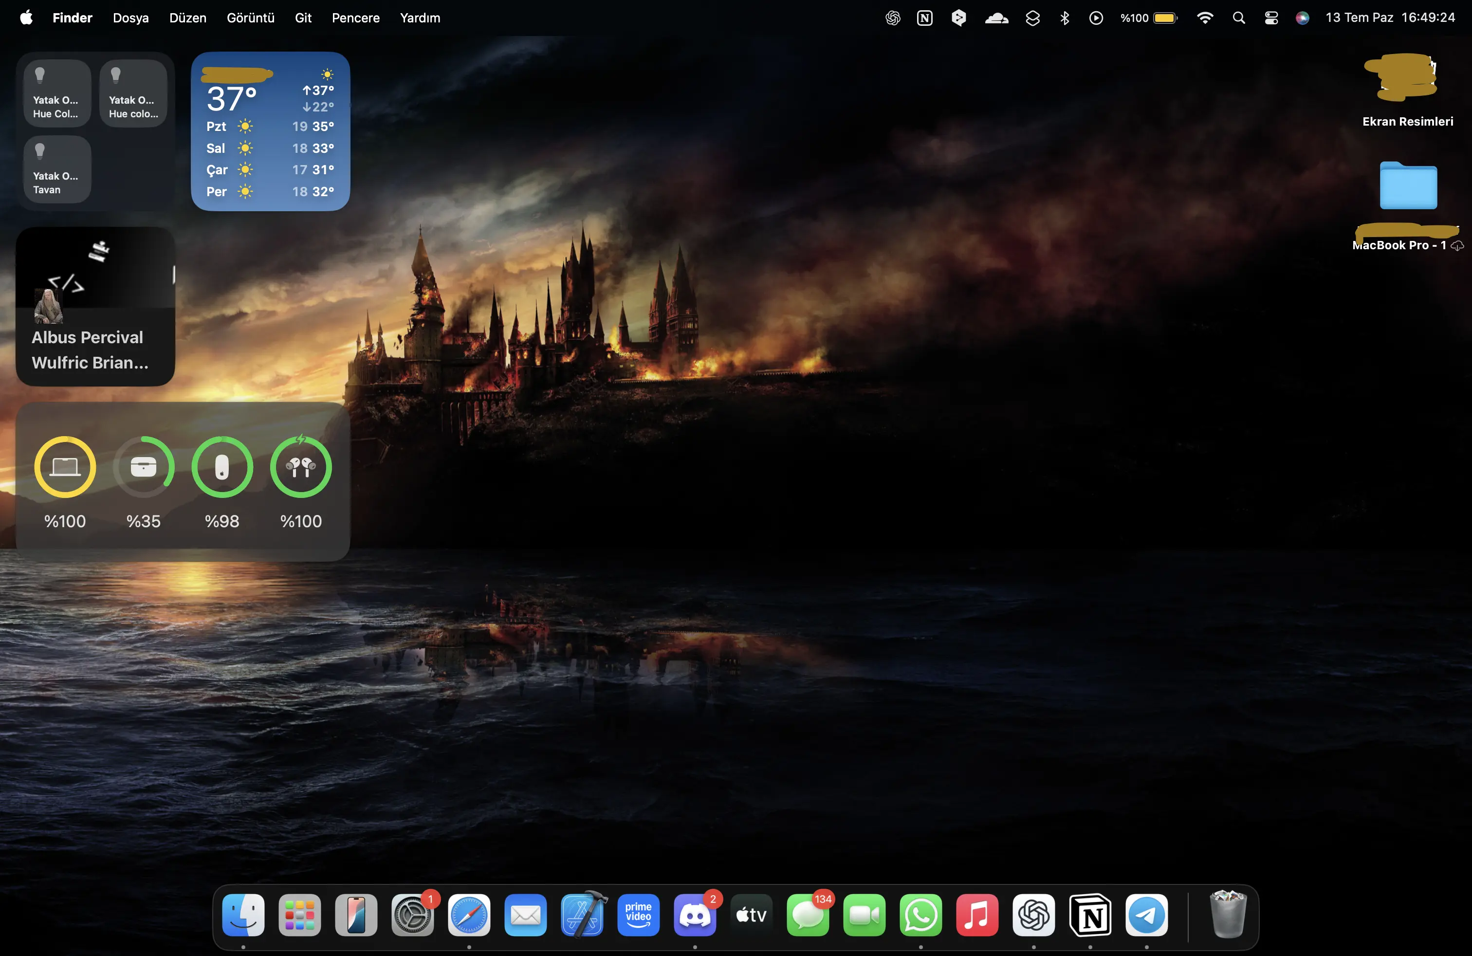The height and width of the screenshot is (956, 1472).
Task: Click mouse battery %98 ring
Action: [222, 467]
